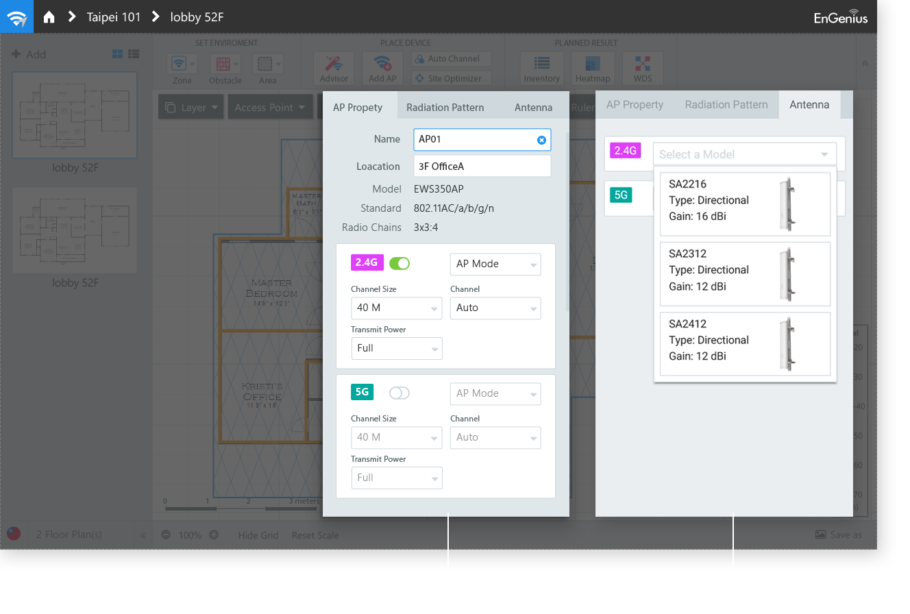Screen dimensions: 910x614
Task: Clear the Name field with the x icon
Action: (541, 140)
